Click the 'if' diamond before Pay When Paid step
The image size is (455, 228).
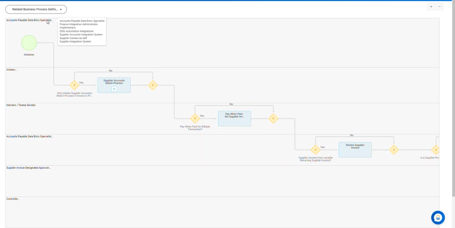point(195,118)
